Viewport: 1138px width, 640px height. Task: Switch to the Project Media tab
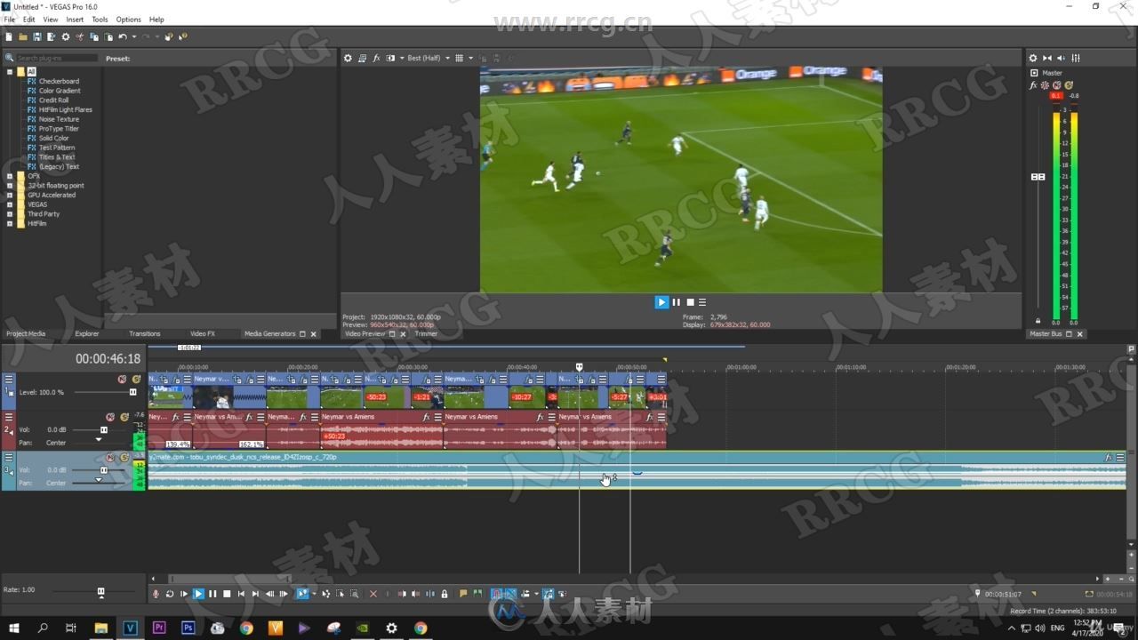[x=26, y=333]
